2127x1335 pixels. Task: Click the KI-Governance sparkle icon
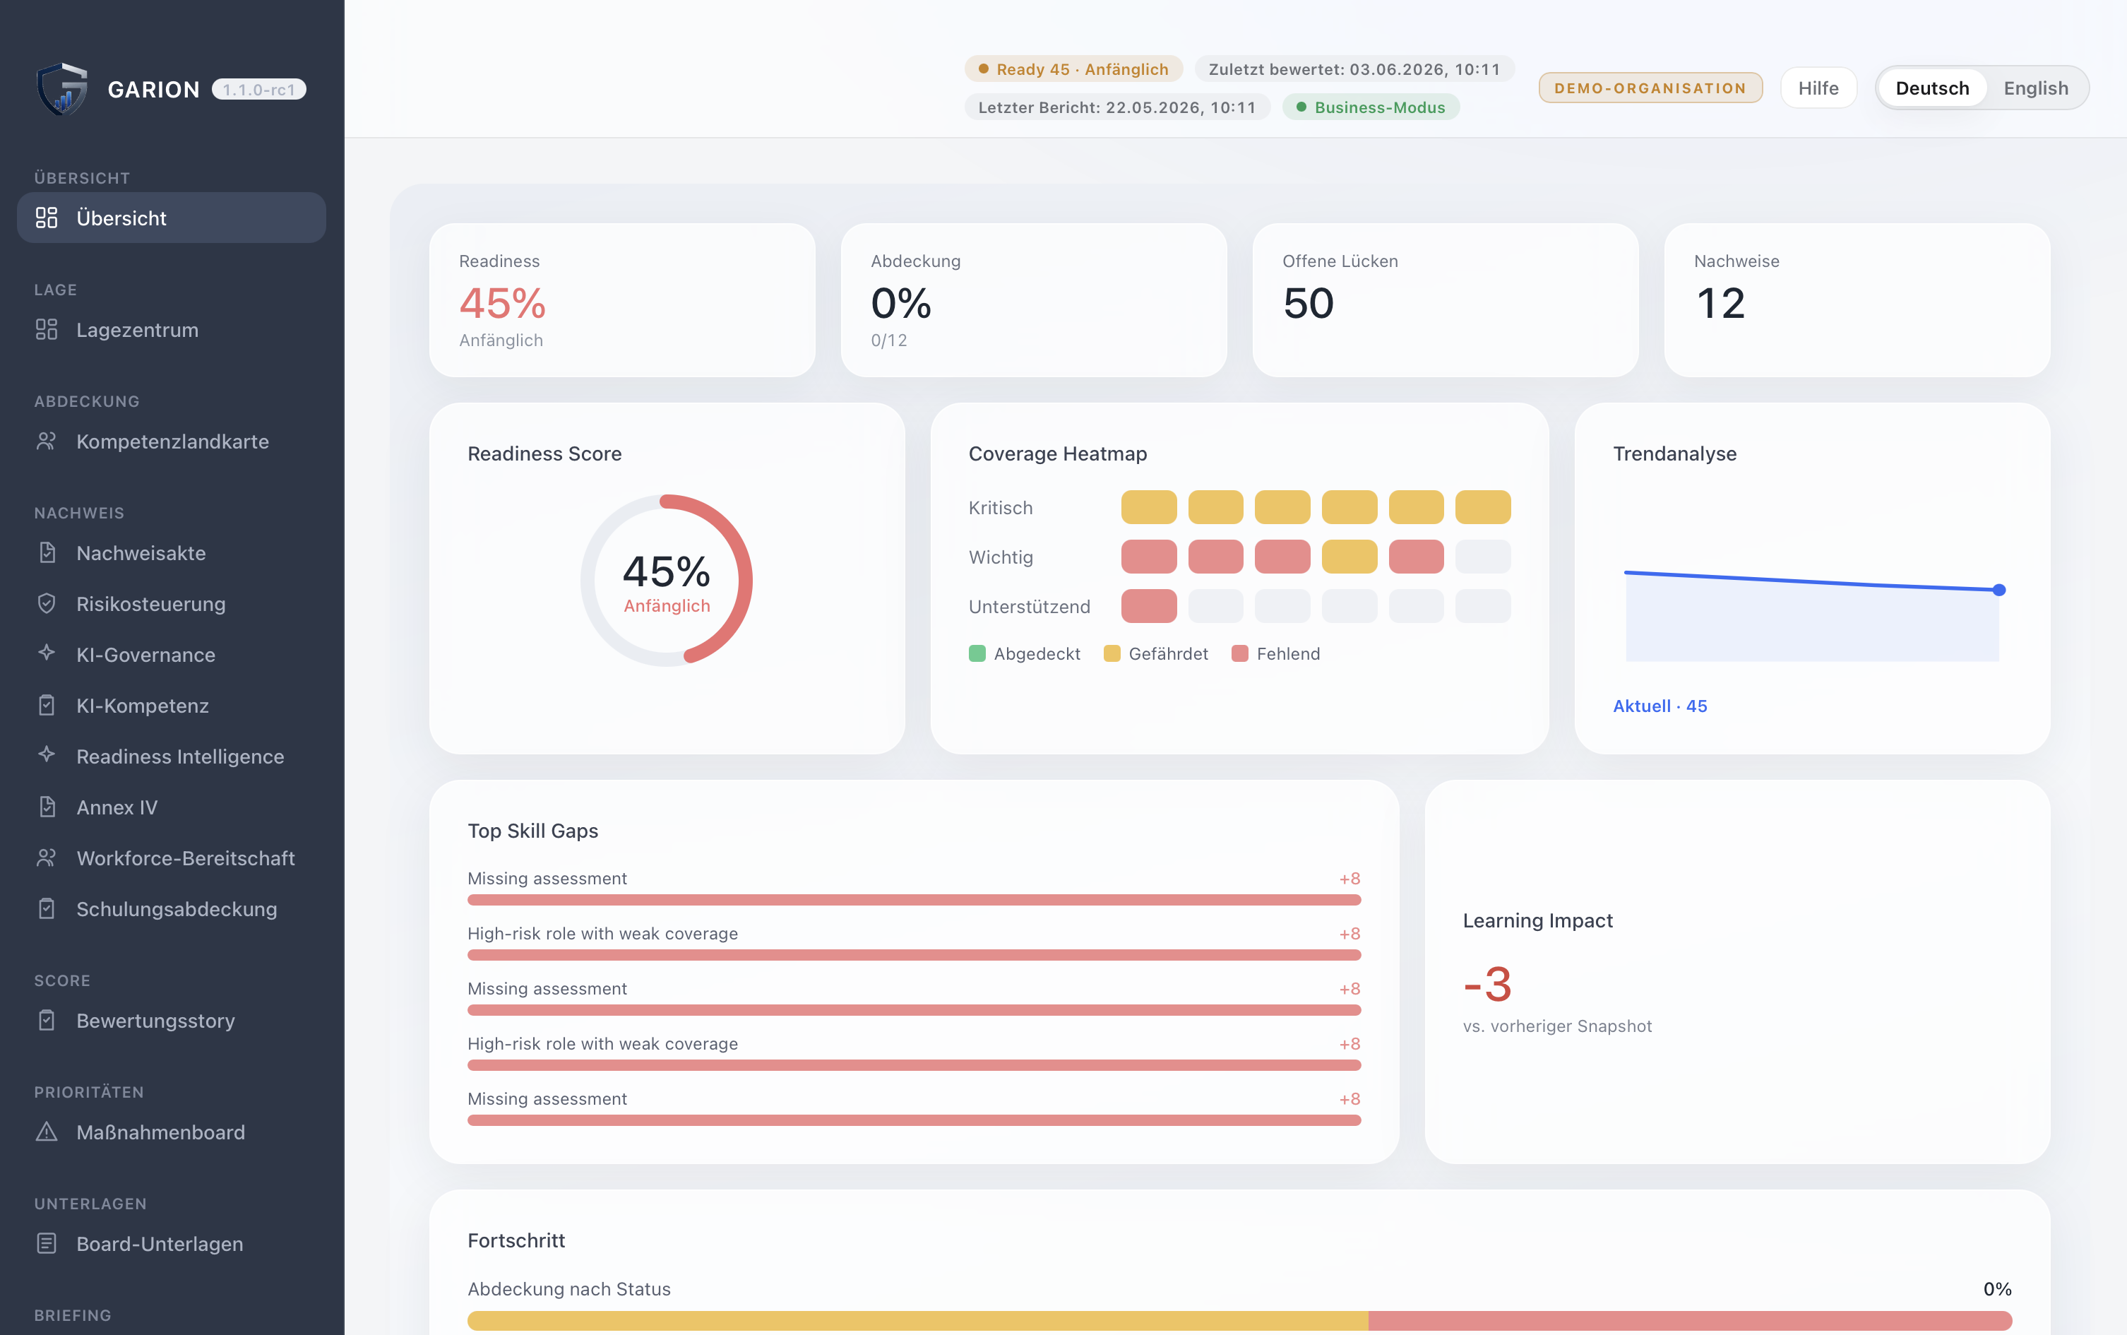(x=47, y=653)
